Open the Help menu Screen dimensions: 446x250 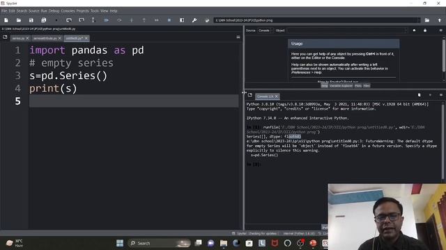click(114, 11)
